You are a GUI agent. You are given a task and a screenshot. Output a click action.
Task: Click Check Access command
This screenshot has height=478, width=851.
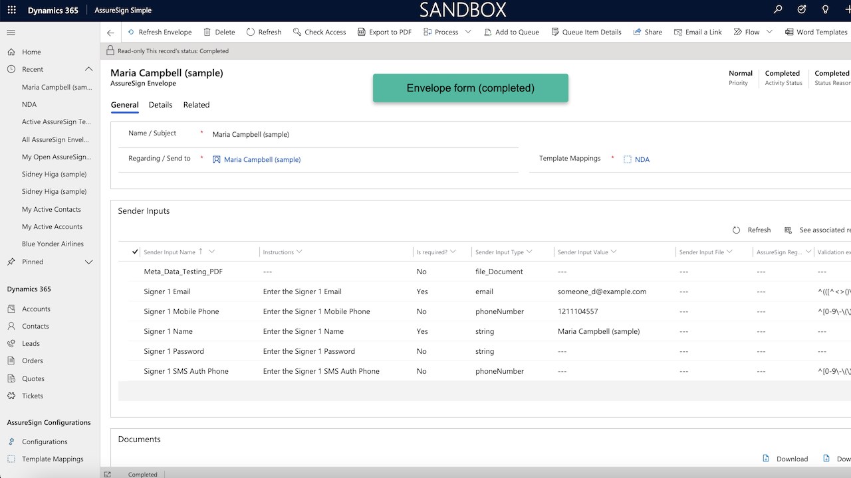tap(320, 32)
